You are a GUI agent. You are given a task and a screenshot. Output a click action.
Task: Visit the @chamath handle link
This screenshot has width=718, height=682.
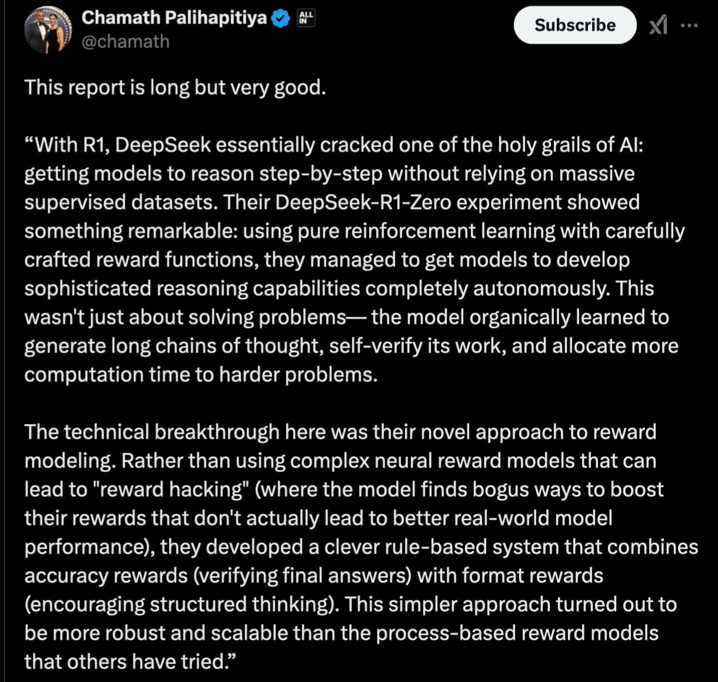(125, 42)
